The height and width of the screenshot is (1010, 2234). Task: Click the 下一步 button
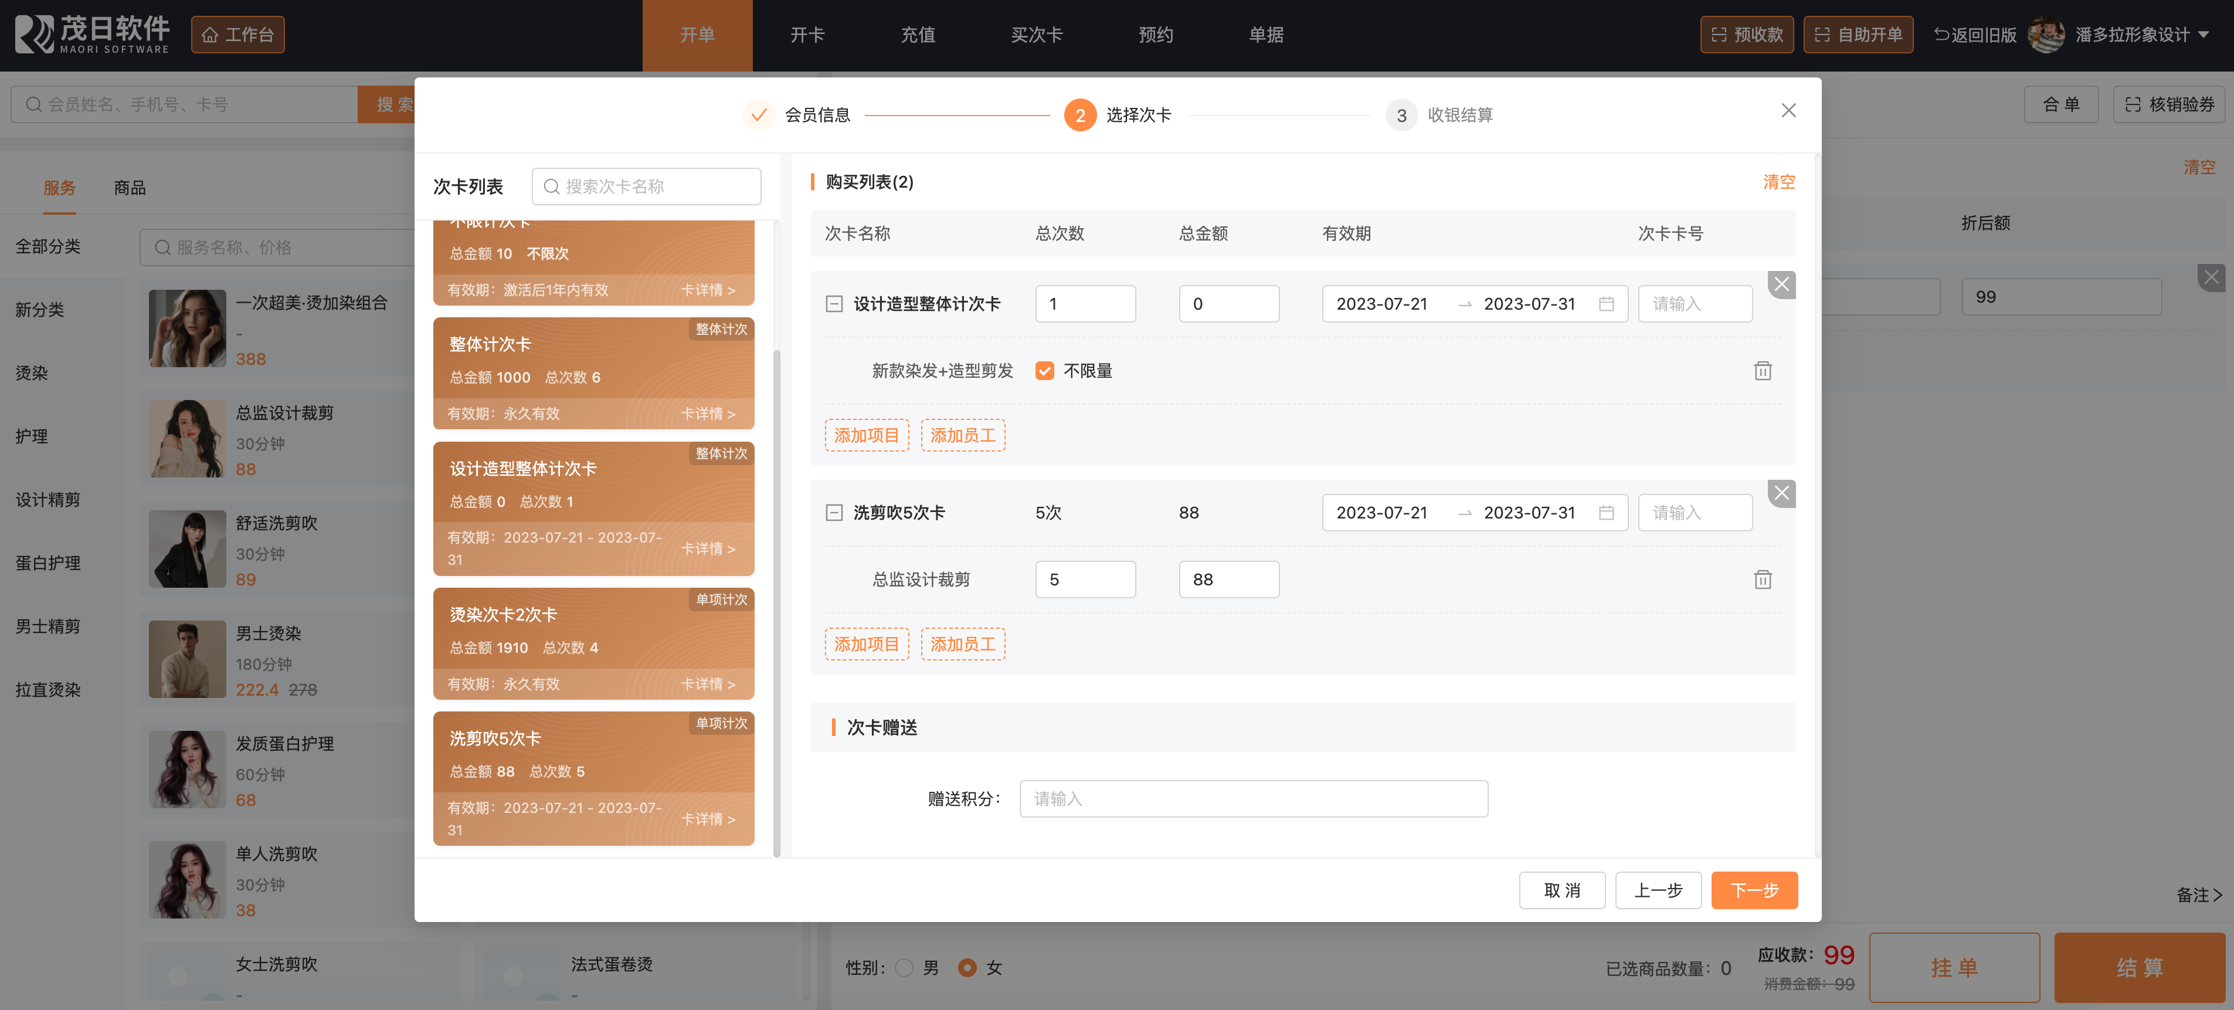point(1754,890)
